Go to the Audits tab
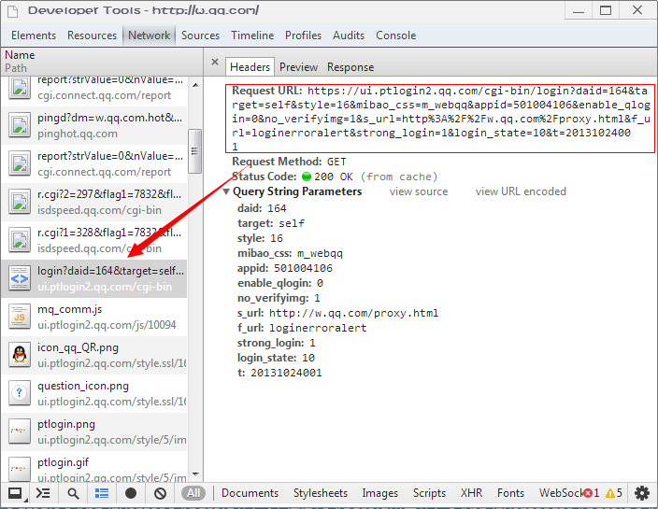This screenshot has width=658, height=509. tap(349, 35)
